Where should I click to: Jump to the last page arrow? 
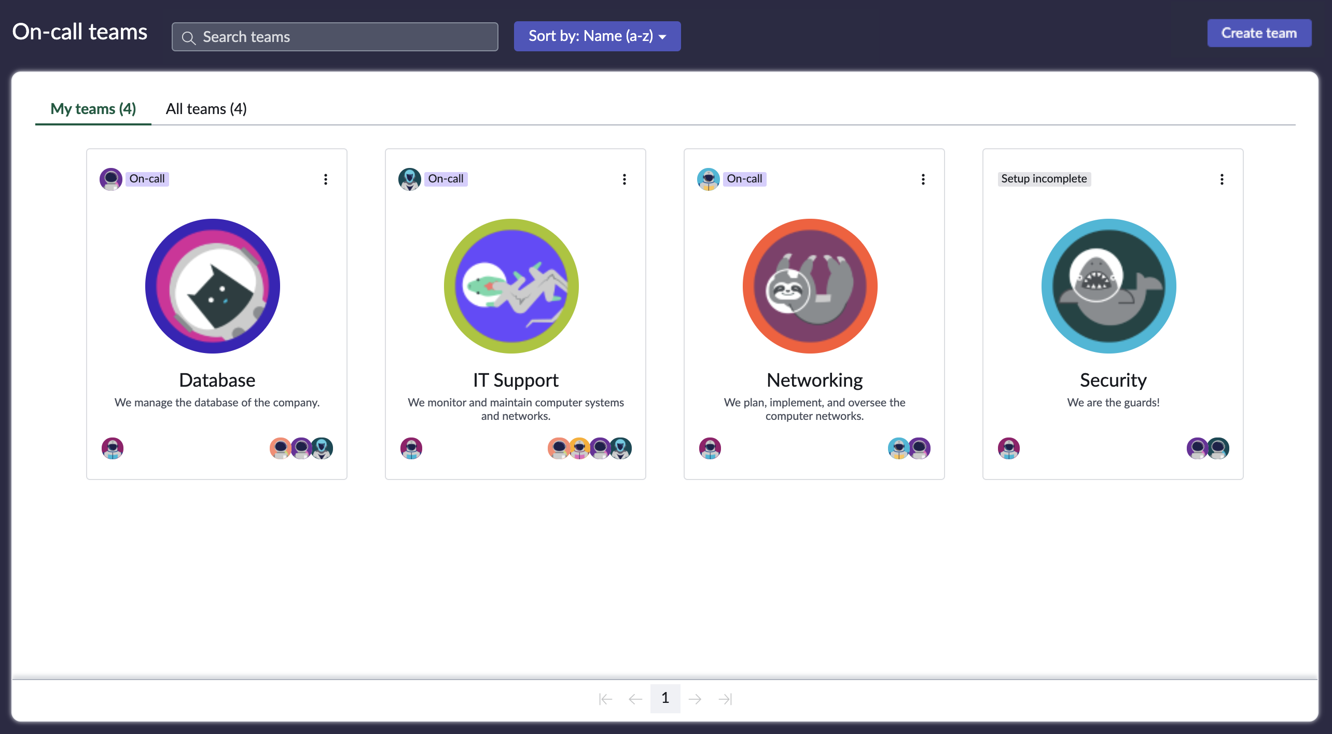tap(725, 699)
